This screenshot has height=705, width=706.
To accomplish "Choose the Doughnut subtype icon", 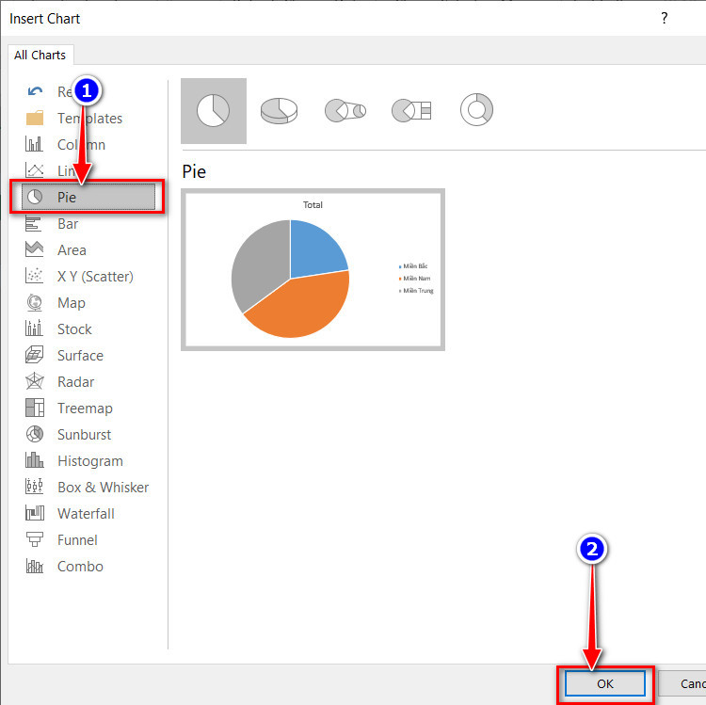I will [476, 110].
